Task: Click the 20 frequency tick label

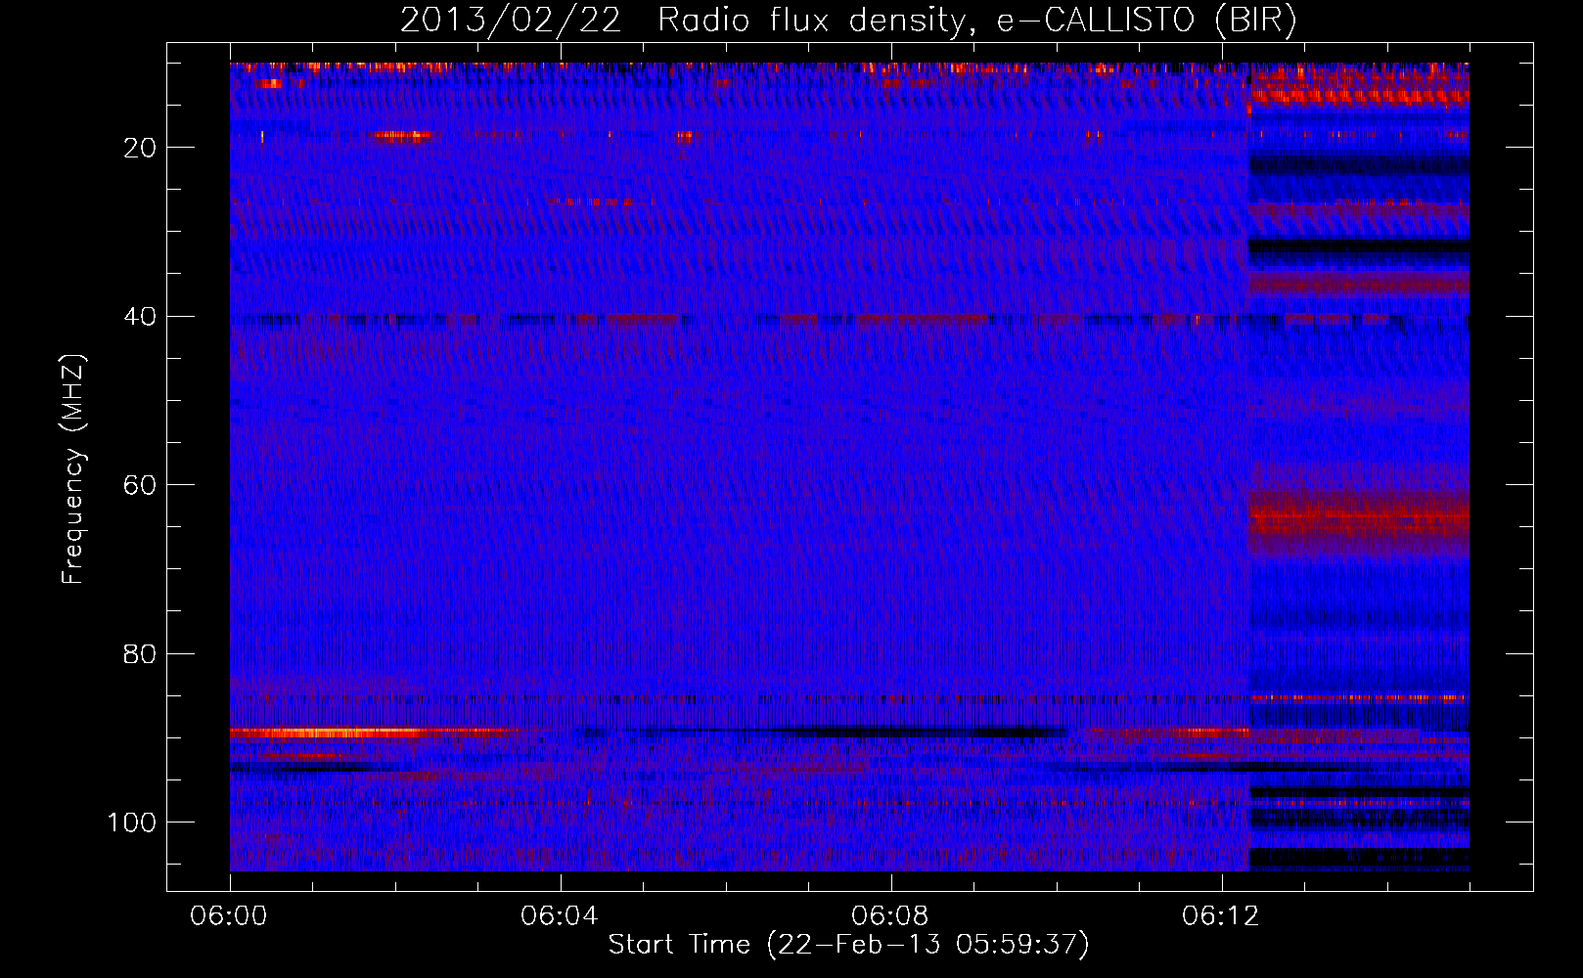Action: (x=140, y=148)
